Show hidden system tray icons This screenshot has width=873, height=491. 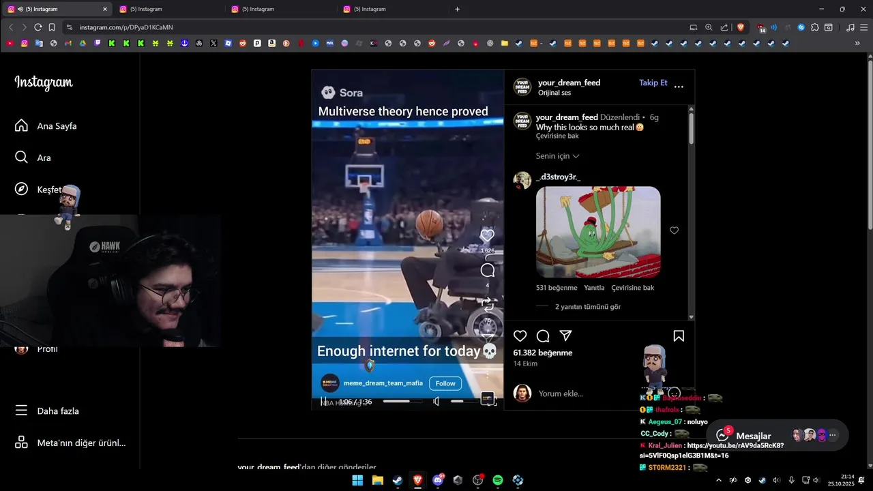[x=718, y=480]
